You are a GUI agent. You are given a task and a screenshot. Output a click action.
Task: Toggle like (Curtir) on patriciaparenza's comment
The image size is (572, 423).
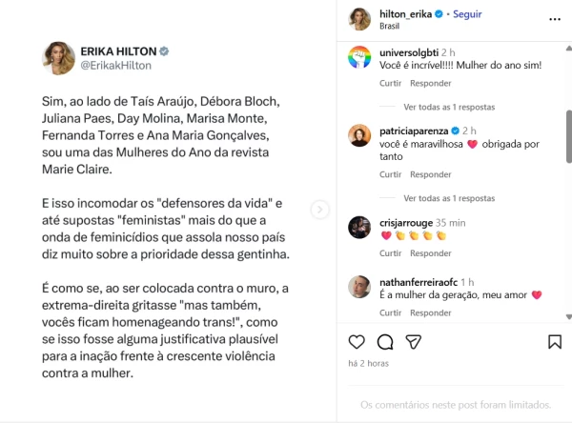(390, 174)
